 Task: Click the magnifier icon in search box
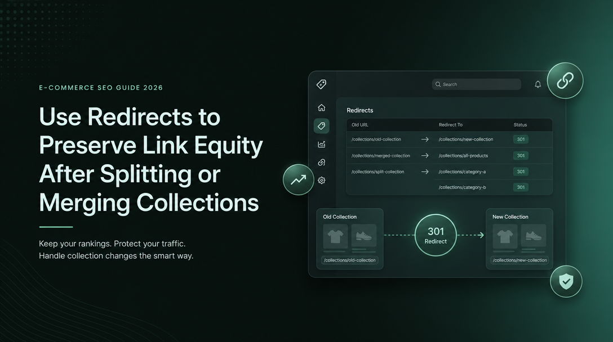click(x=438, y=84)
